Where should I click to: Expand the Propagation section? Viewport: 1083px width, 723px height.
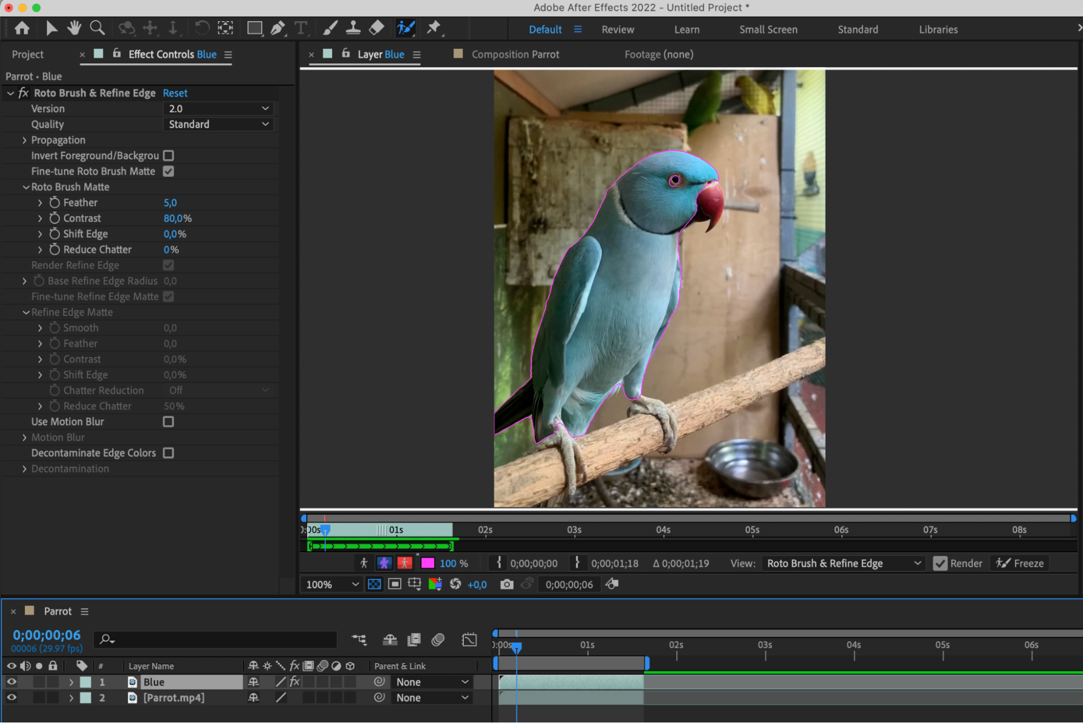[x=24, y=140]
